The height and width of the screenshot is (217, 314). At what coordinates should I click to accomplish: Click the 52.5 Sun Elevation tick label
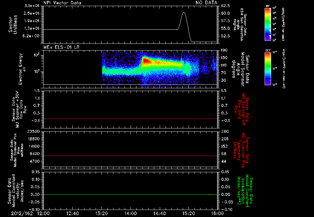(x=225, y=36)
